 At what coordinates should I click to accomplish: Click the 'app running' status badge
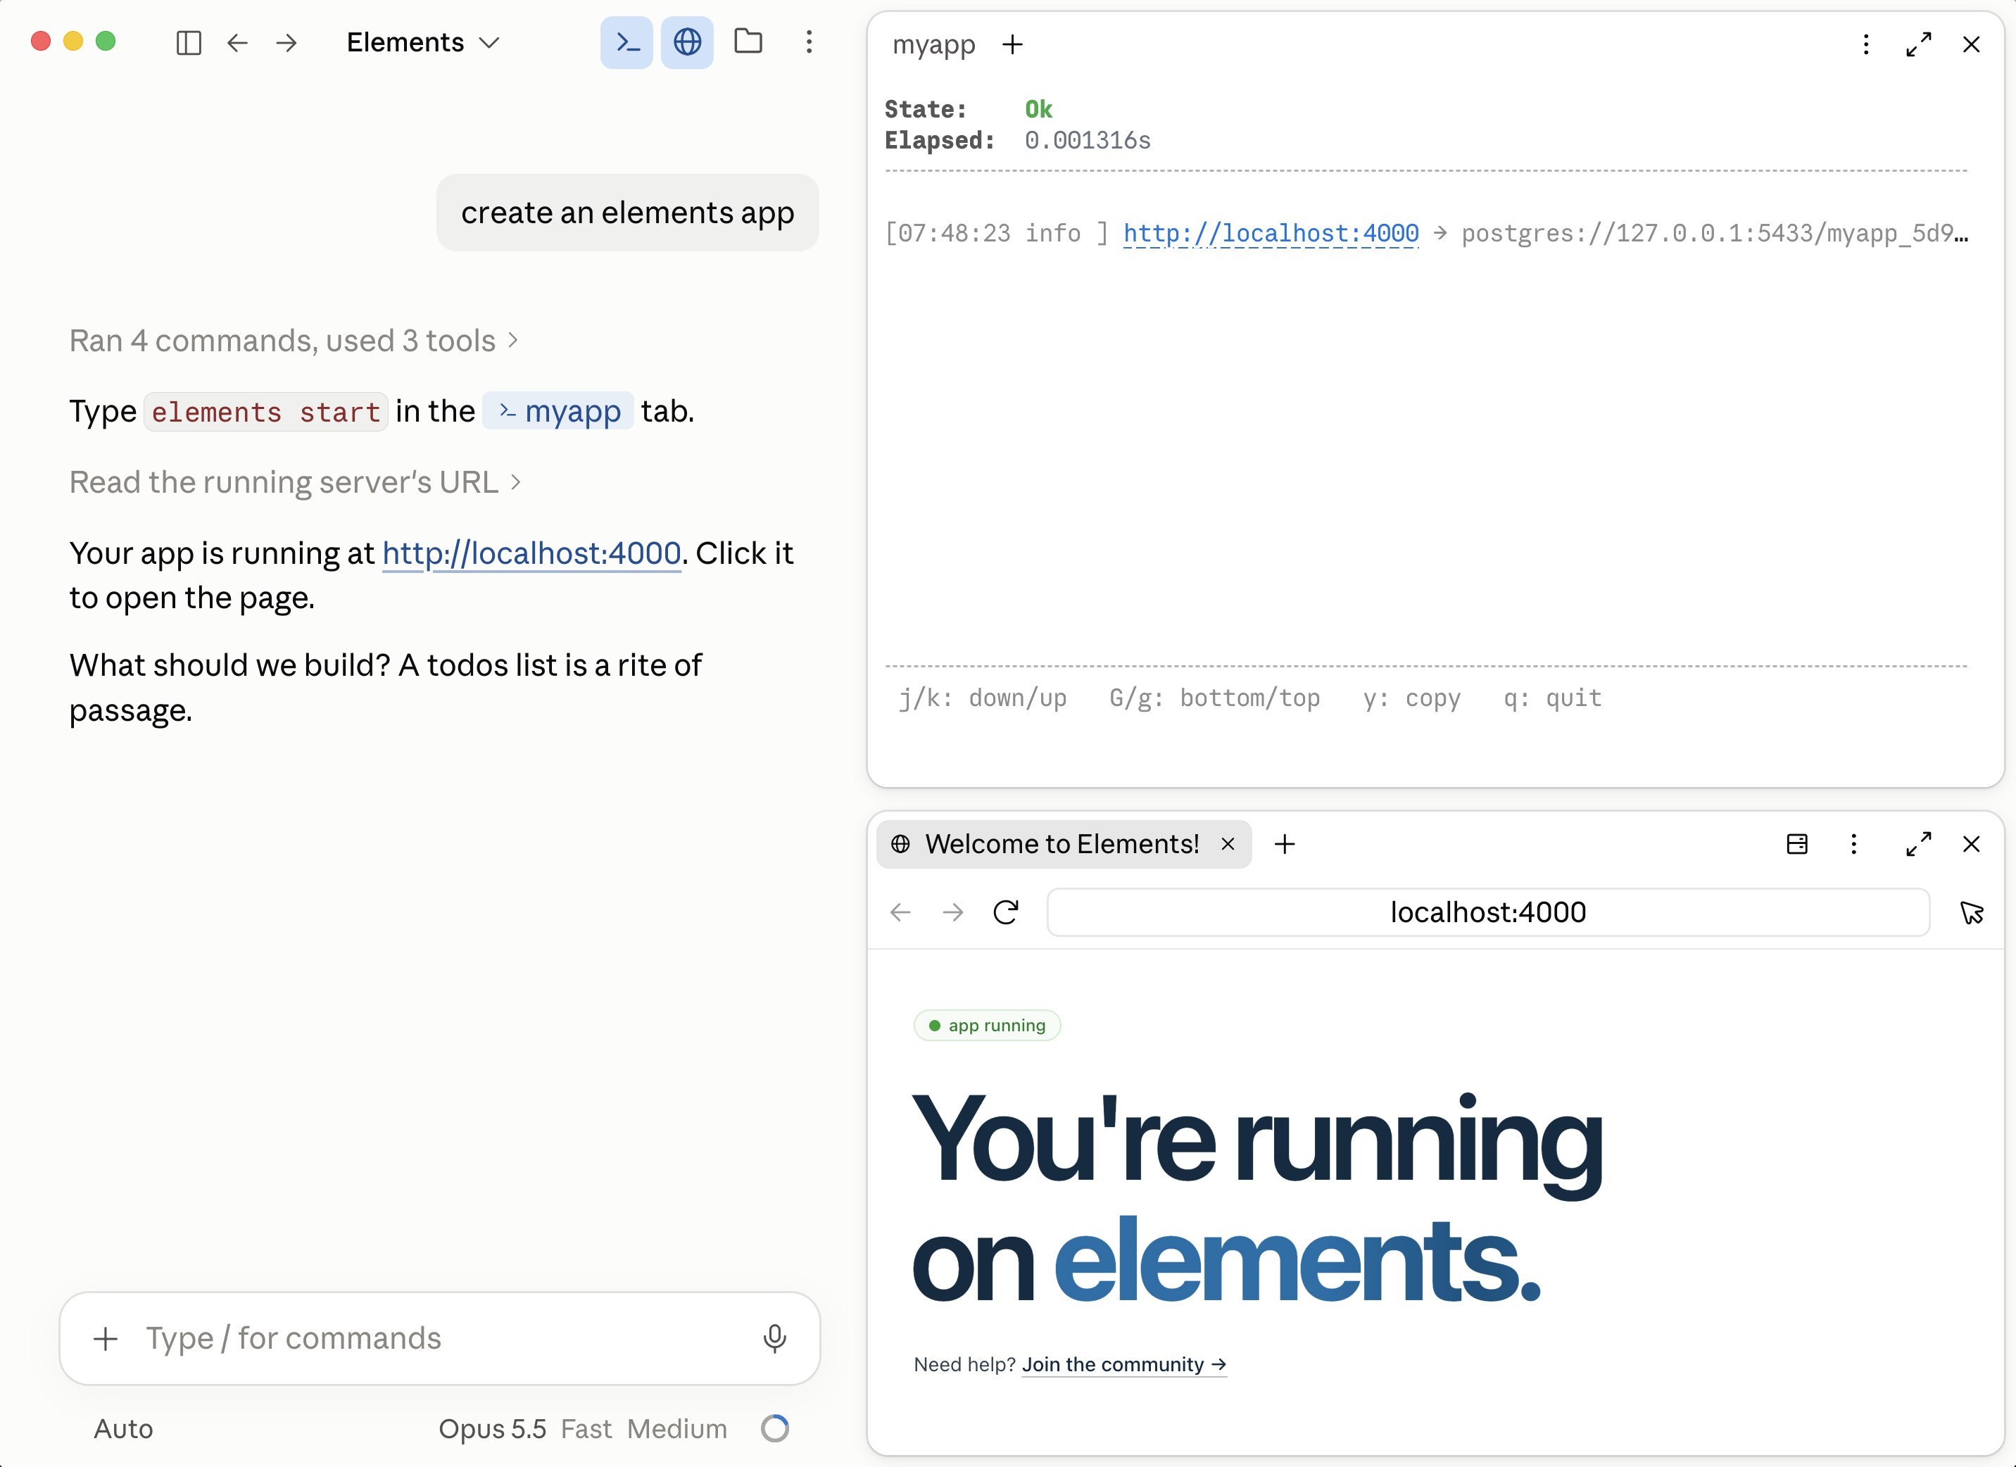(987, 1025)
